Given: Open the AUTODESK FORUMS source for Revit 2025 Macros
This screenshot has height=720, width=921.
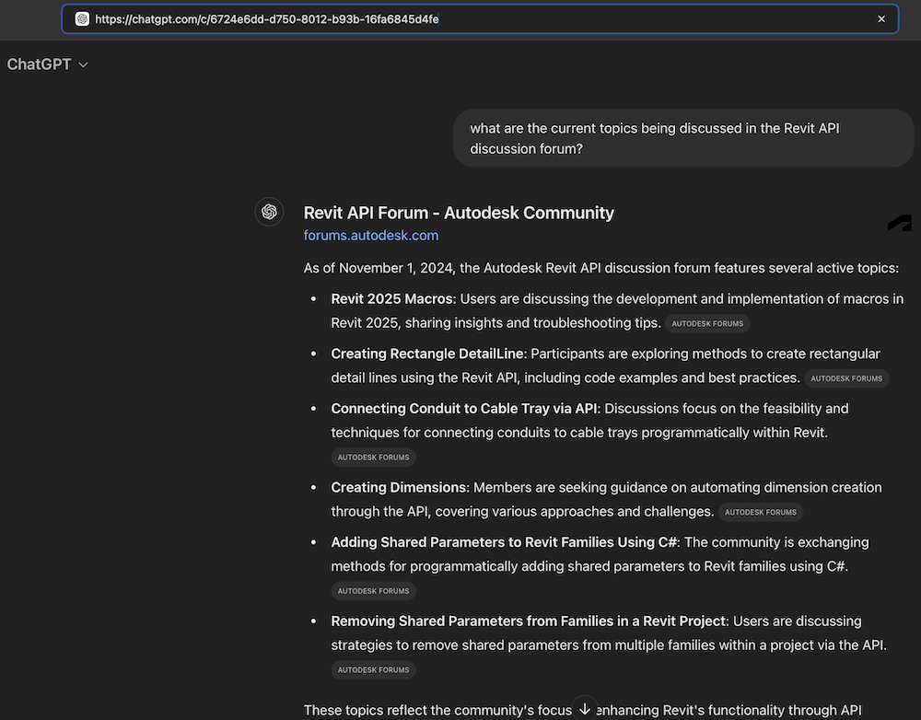Looking at the screenshot, I should 707,323.
